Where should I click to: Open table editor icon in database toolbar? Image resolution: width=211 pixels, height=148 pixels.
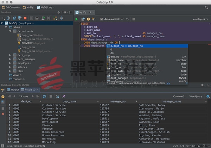tap(32, 18)
